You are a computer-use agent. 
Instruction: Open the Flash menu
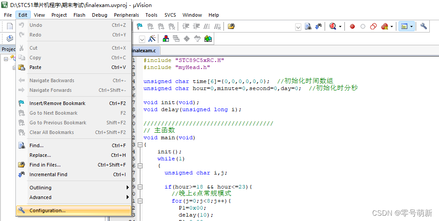79,15
